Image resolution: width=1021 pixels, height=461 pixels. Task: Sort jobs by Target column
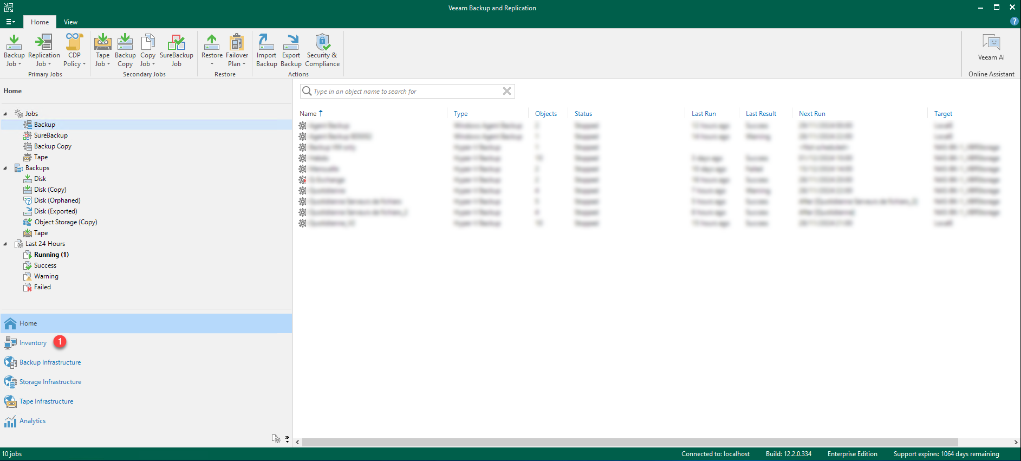[943, 114]
